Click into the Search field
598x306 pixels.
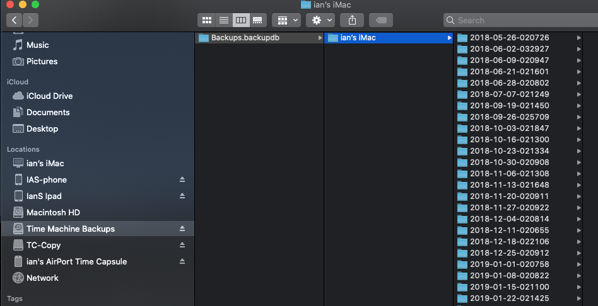pos(520,20)
